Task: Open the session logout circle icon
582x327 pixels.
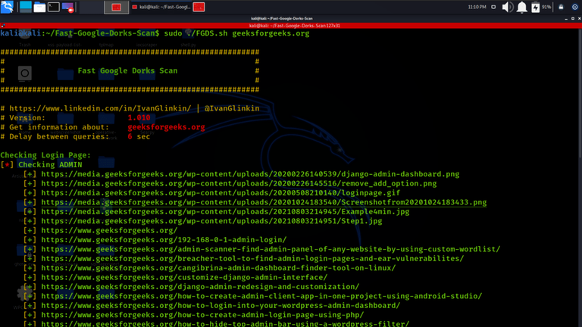Action: coord(574,7)
